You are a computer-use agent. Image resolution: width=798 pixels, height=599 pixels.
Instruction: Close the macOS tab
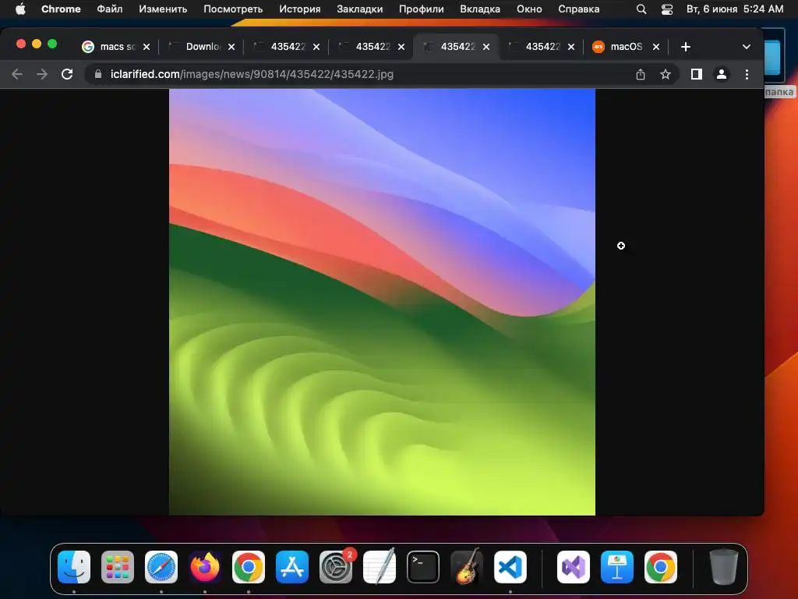point(656,47)
